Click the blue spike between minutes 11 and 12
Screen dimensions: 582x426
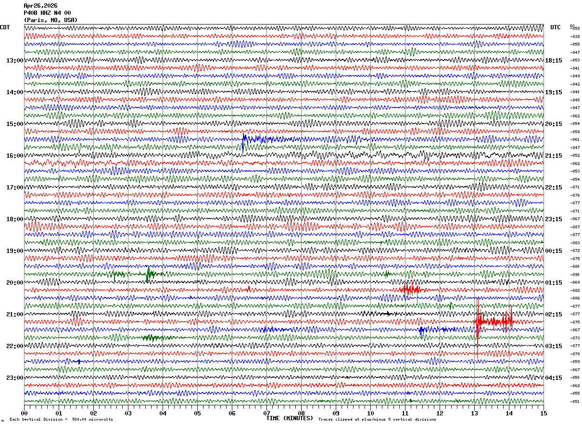[x=421, y=331]
